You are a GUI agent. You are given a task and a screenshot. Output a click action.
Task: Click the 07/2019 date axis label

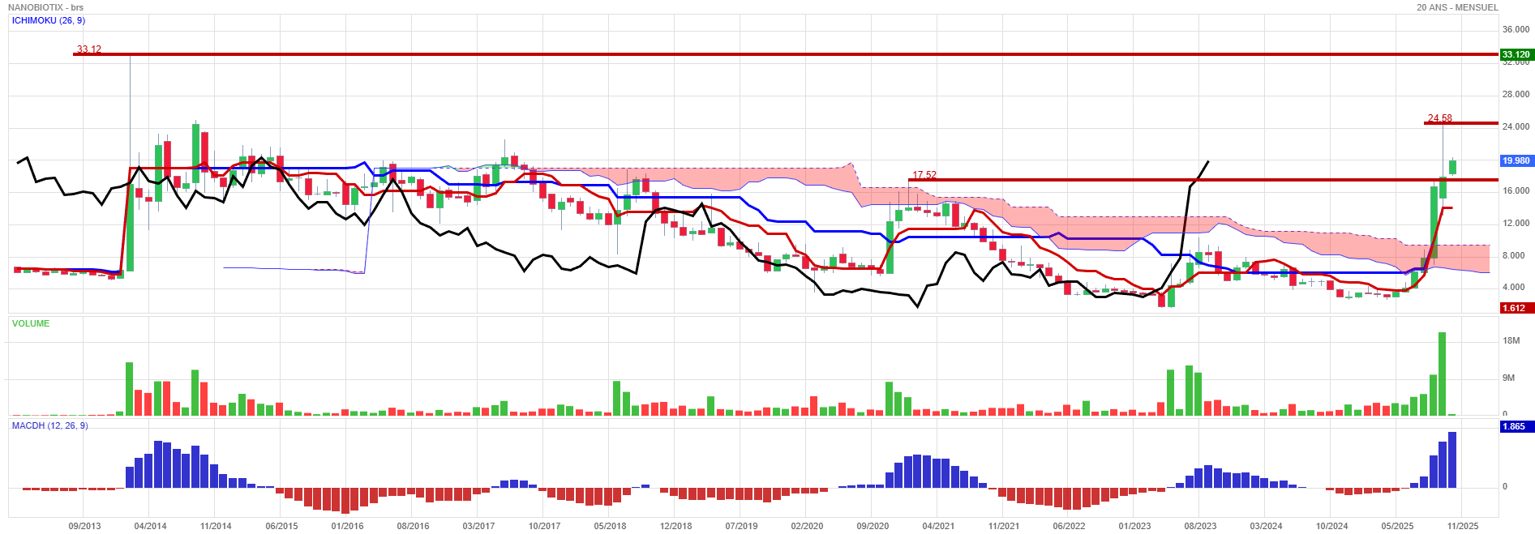tap(741, 526)
